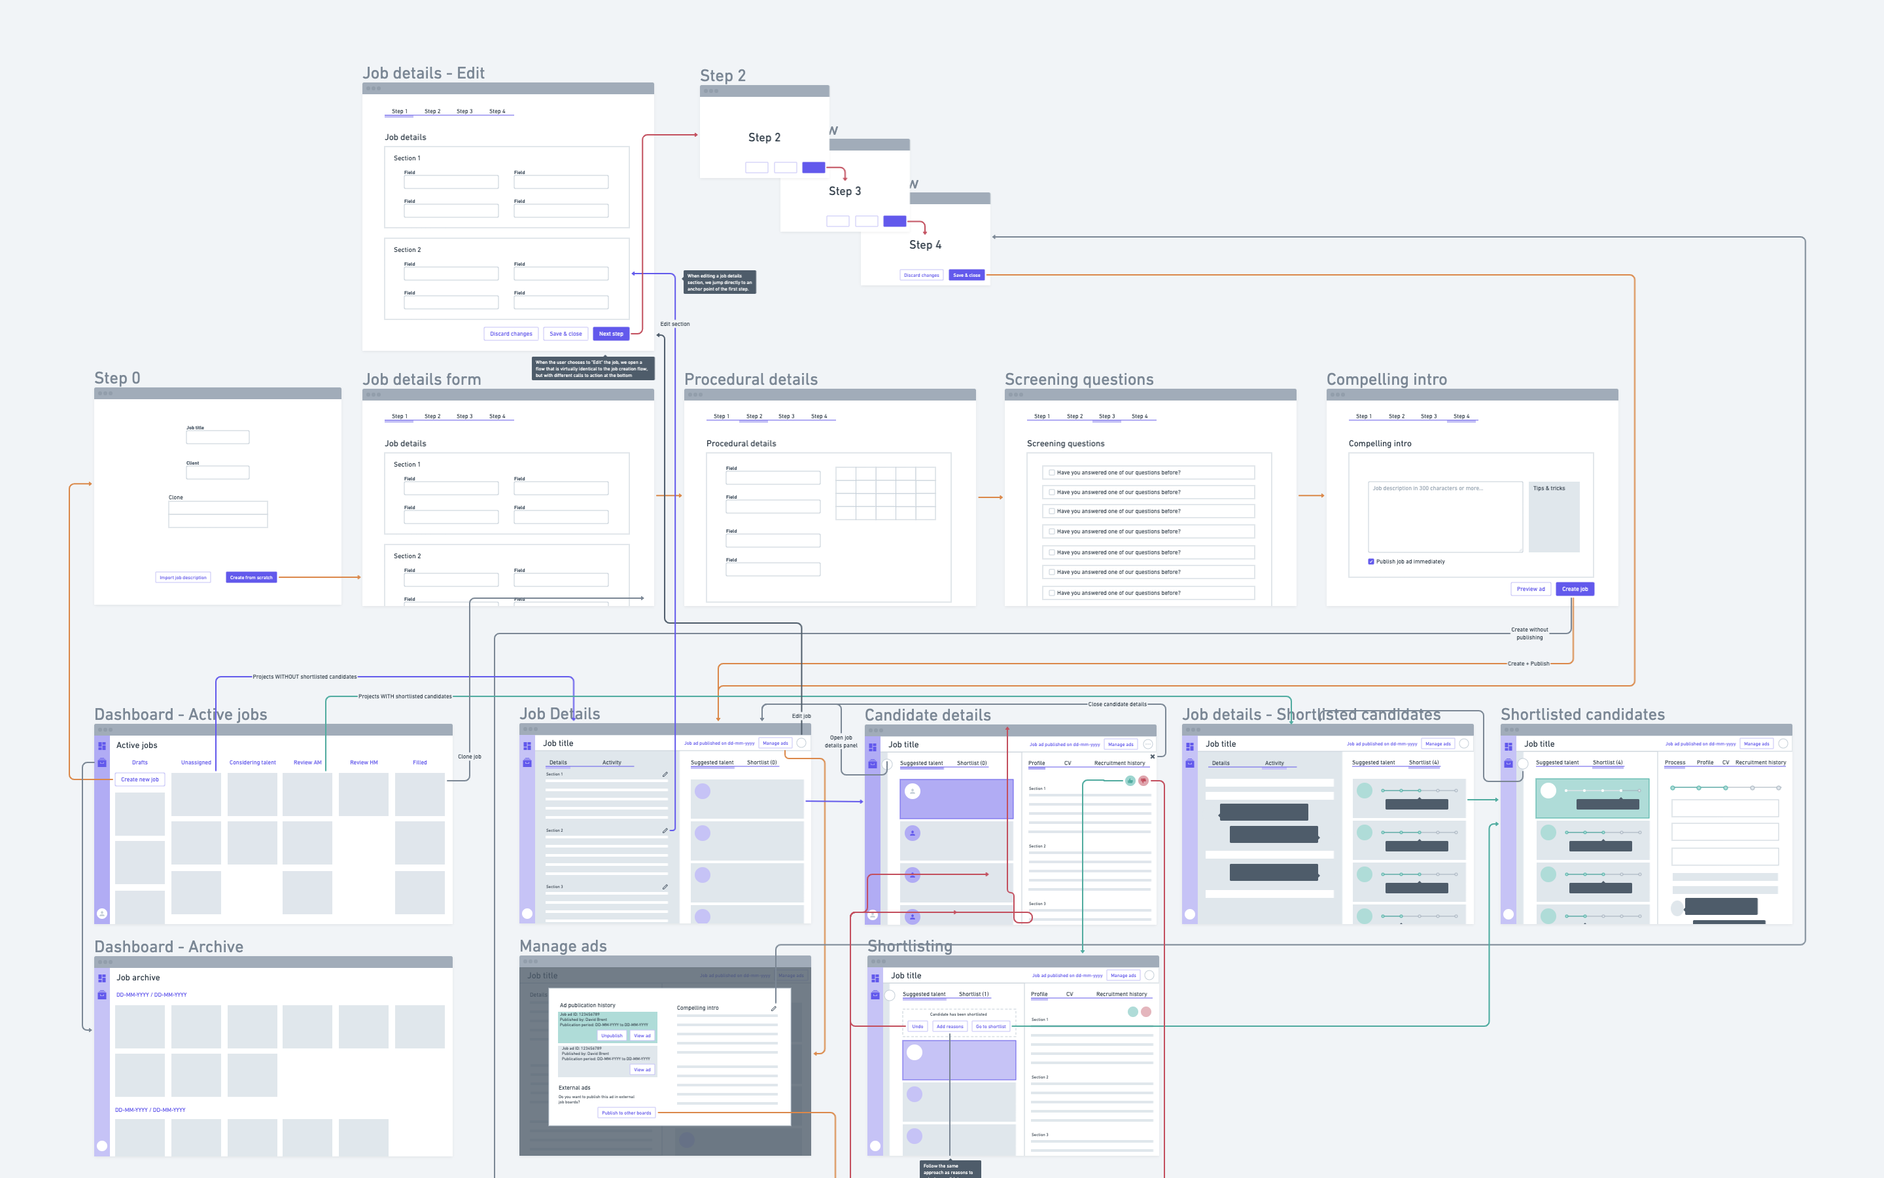Open Recruitment history tab in Shortlisting frame

click(x=1121, y=994)
